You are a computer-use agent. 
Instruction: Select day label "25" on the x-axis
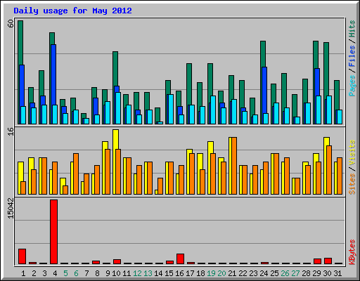274,273
